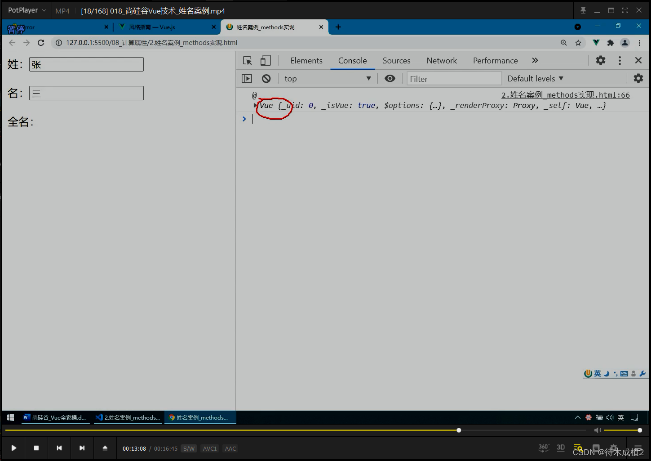Go back in browser history
This screenshot has width=651, height=461.
pos(12,43)
